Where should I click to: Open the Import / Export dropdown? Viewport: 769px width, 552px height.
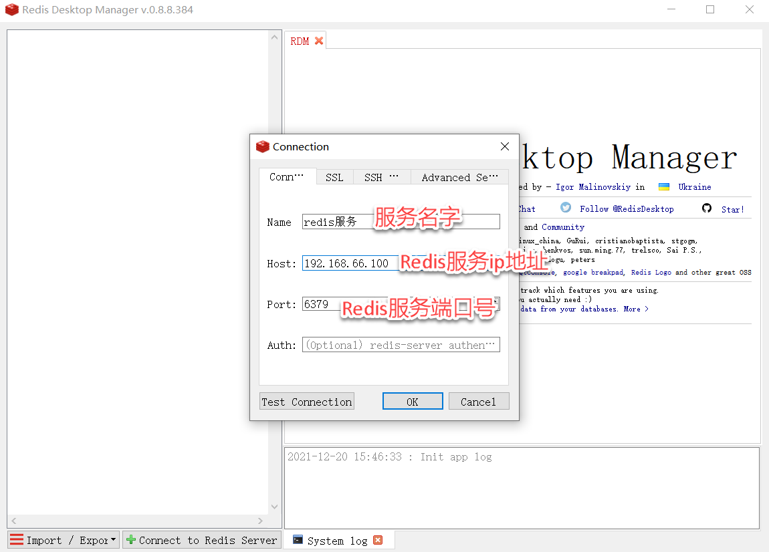coord(113,540)
